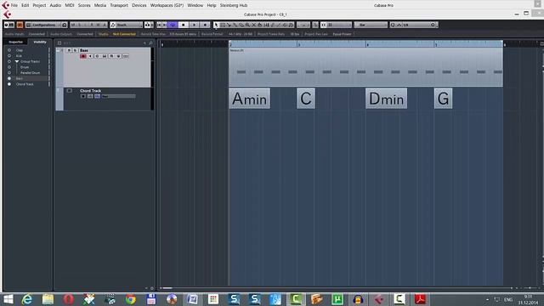Open the Bar grid type dropdown

pos(371,25)
